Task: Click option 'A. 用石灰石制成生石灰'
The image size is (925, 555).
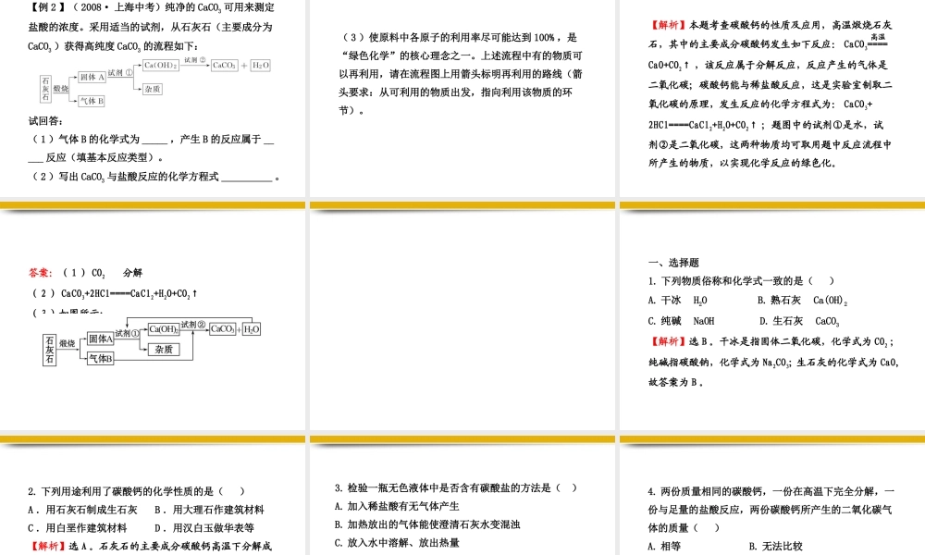Action: 82,510
